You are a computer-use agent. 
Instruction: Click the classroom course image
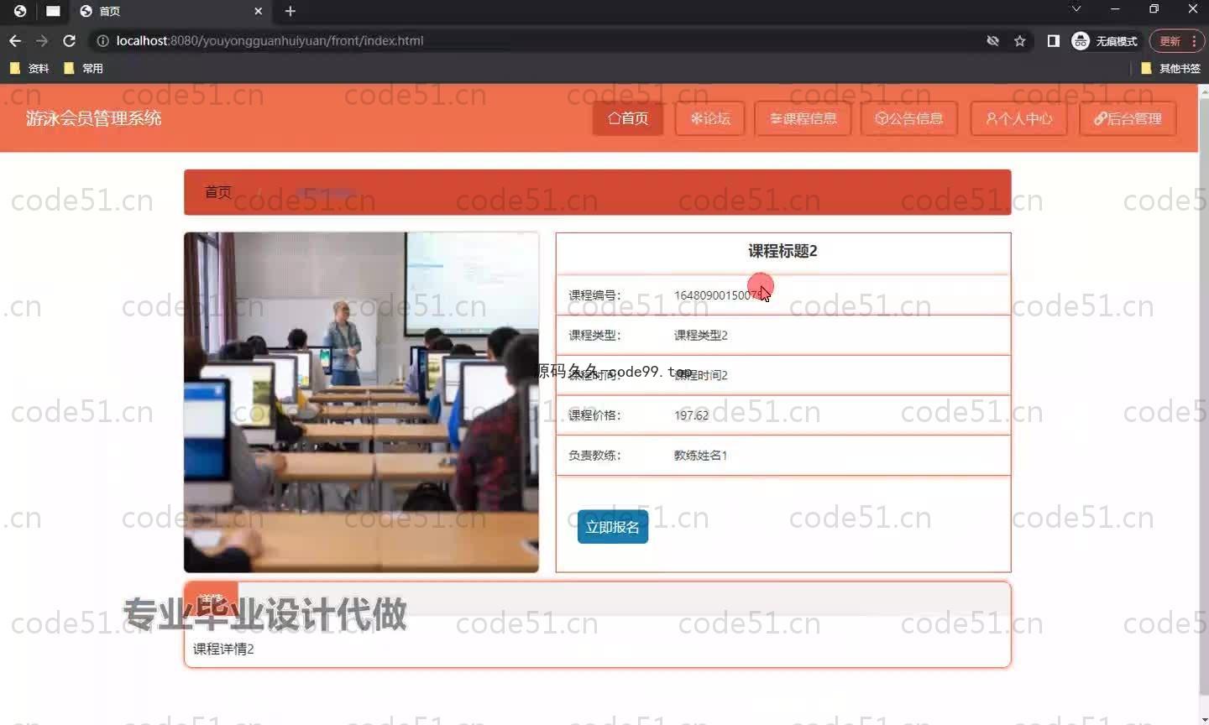pyautogui.click(x=361, y=403)
